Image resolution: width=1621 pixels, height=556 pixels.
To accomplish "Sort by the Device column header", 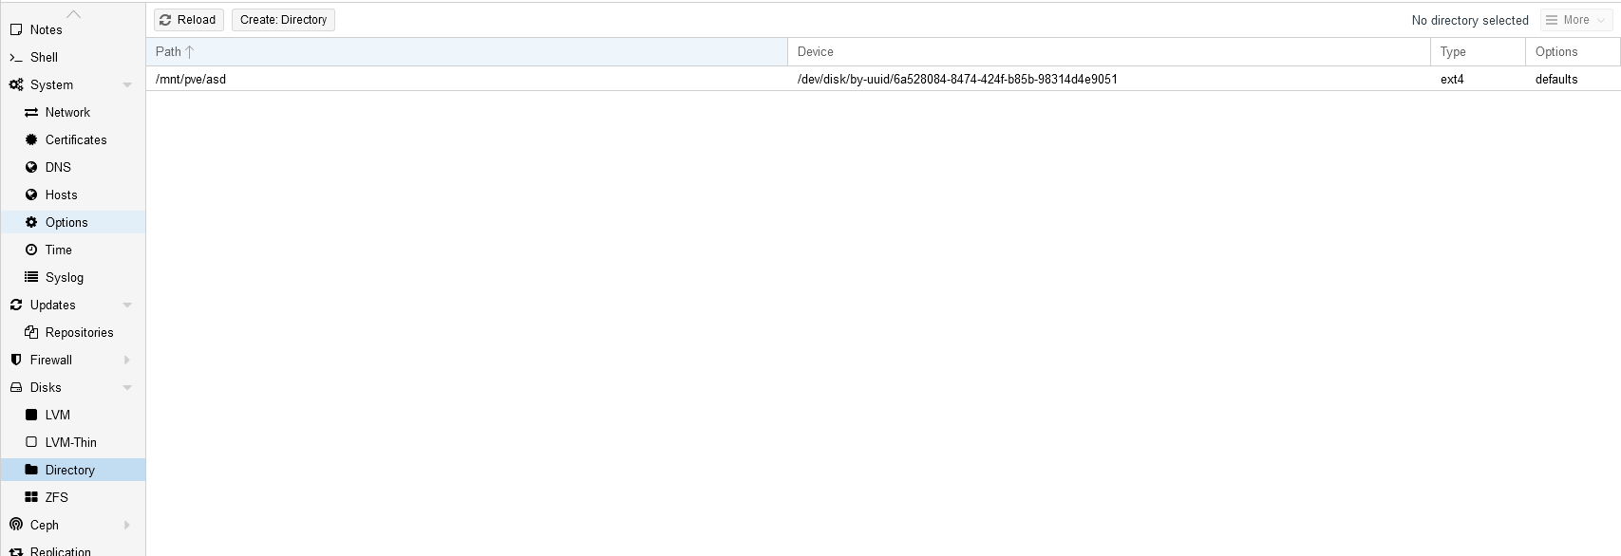I will 1109,52.
